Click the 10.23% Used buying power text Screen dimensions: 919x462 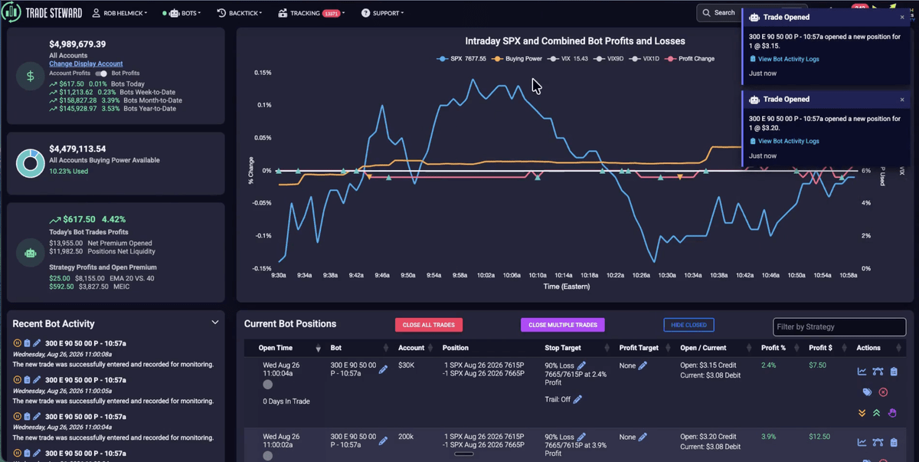coord(68,171)
